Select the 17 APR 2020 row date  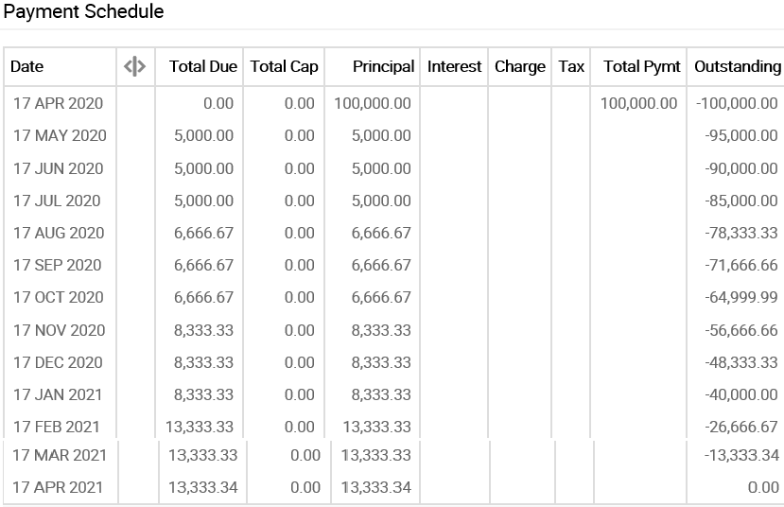click(x=58, y=103)
